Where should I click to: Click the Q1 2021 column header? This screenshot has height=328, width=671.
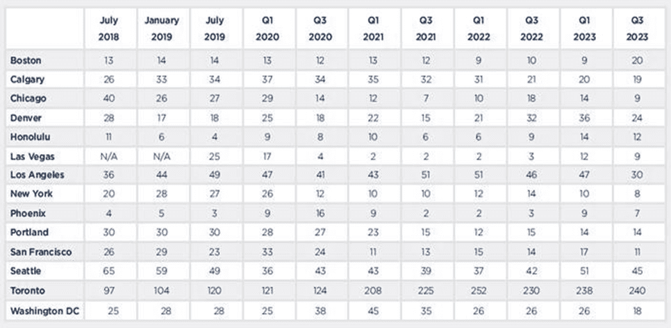(373, 28)
